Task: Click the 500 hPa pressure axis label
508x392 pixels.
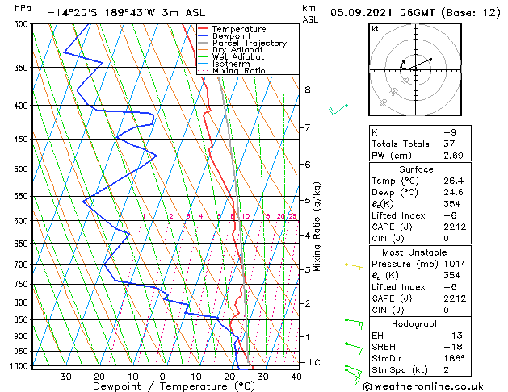Action: (22, 169)
